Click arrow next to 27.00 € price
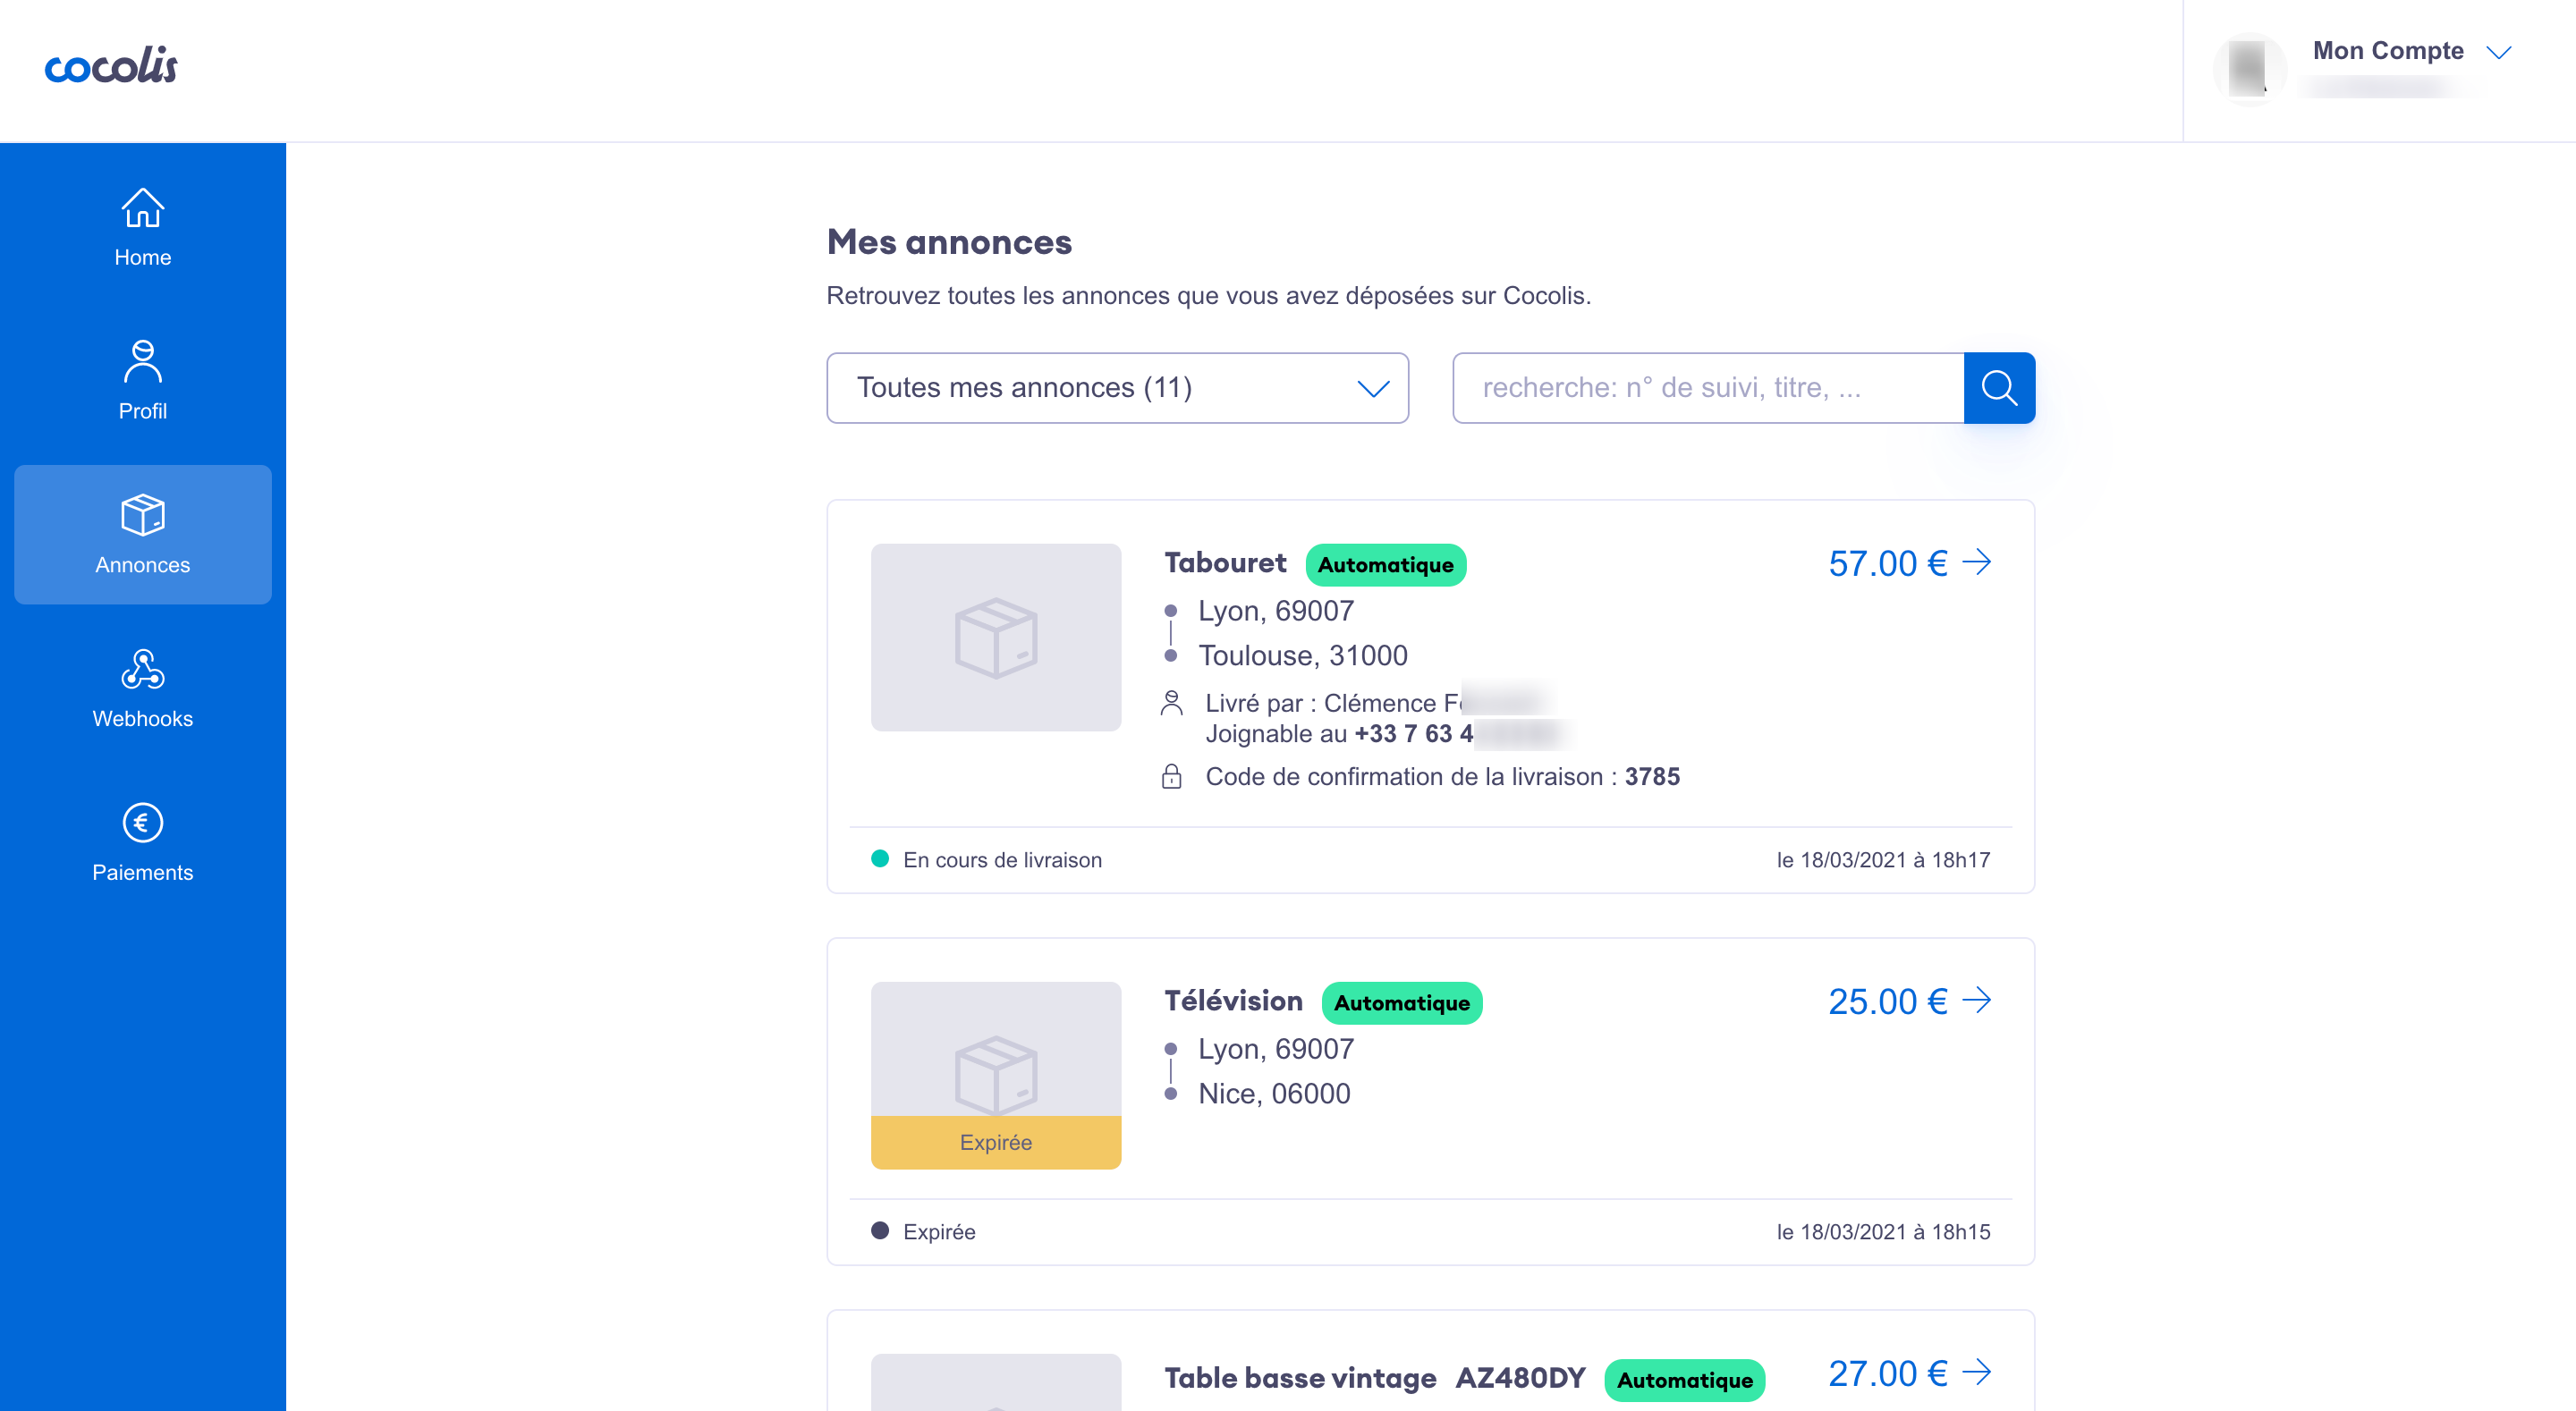Image resolution: width=2576 pixels, height=1411 pixels. pos(1976,1372)
